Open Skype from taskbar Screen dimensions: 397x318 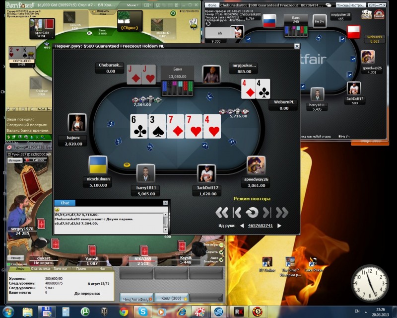pos(143,312)
